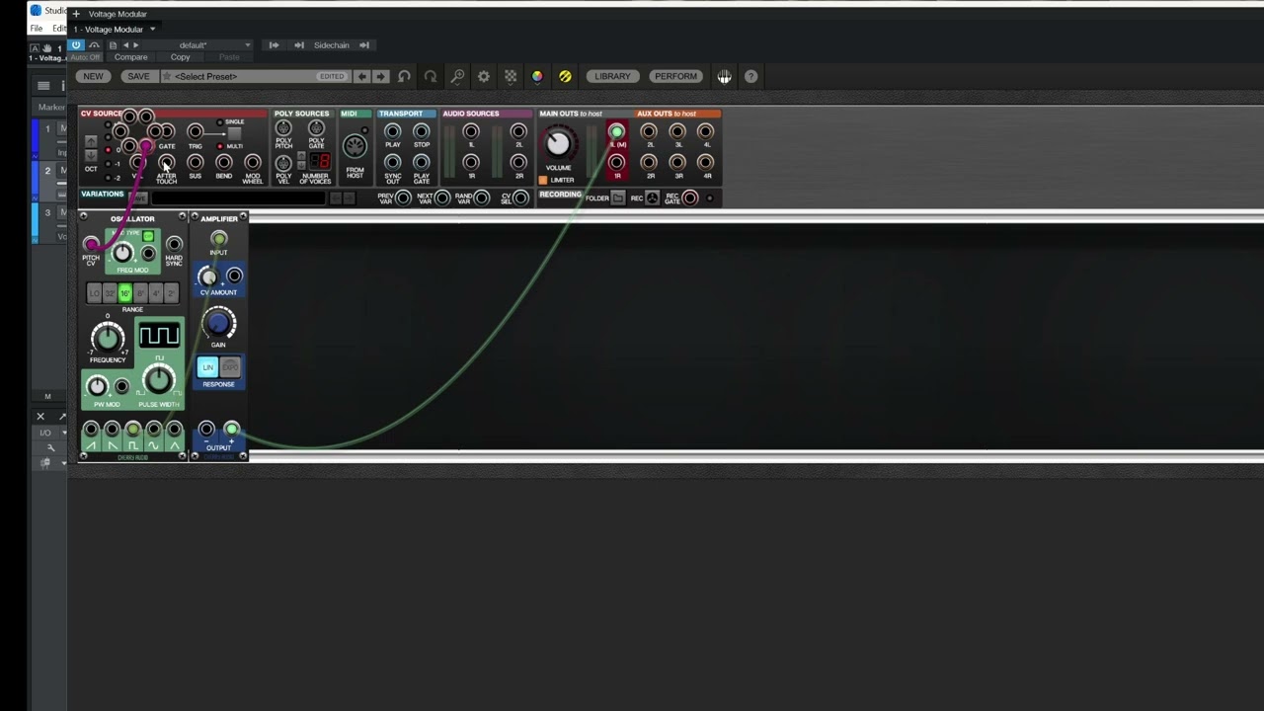Viewport: 1264px width, 711px height.
Task: Click the checkered cable transparency icon
Action: [x=511, y=76]
